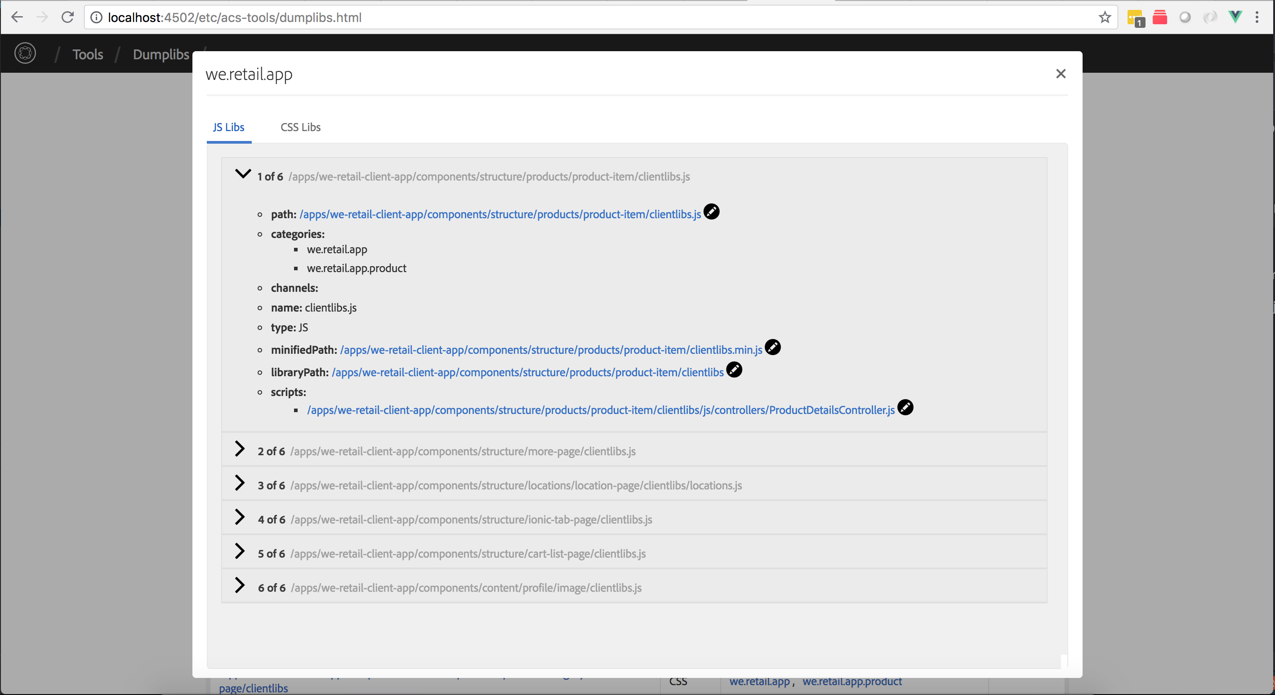Click the browser forward arrow
Image resolution: width=1275 pixels, height=695 pixels.
click(43, 18)
